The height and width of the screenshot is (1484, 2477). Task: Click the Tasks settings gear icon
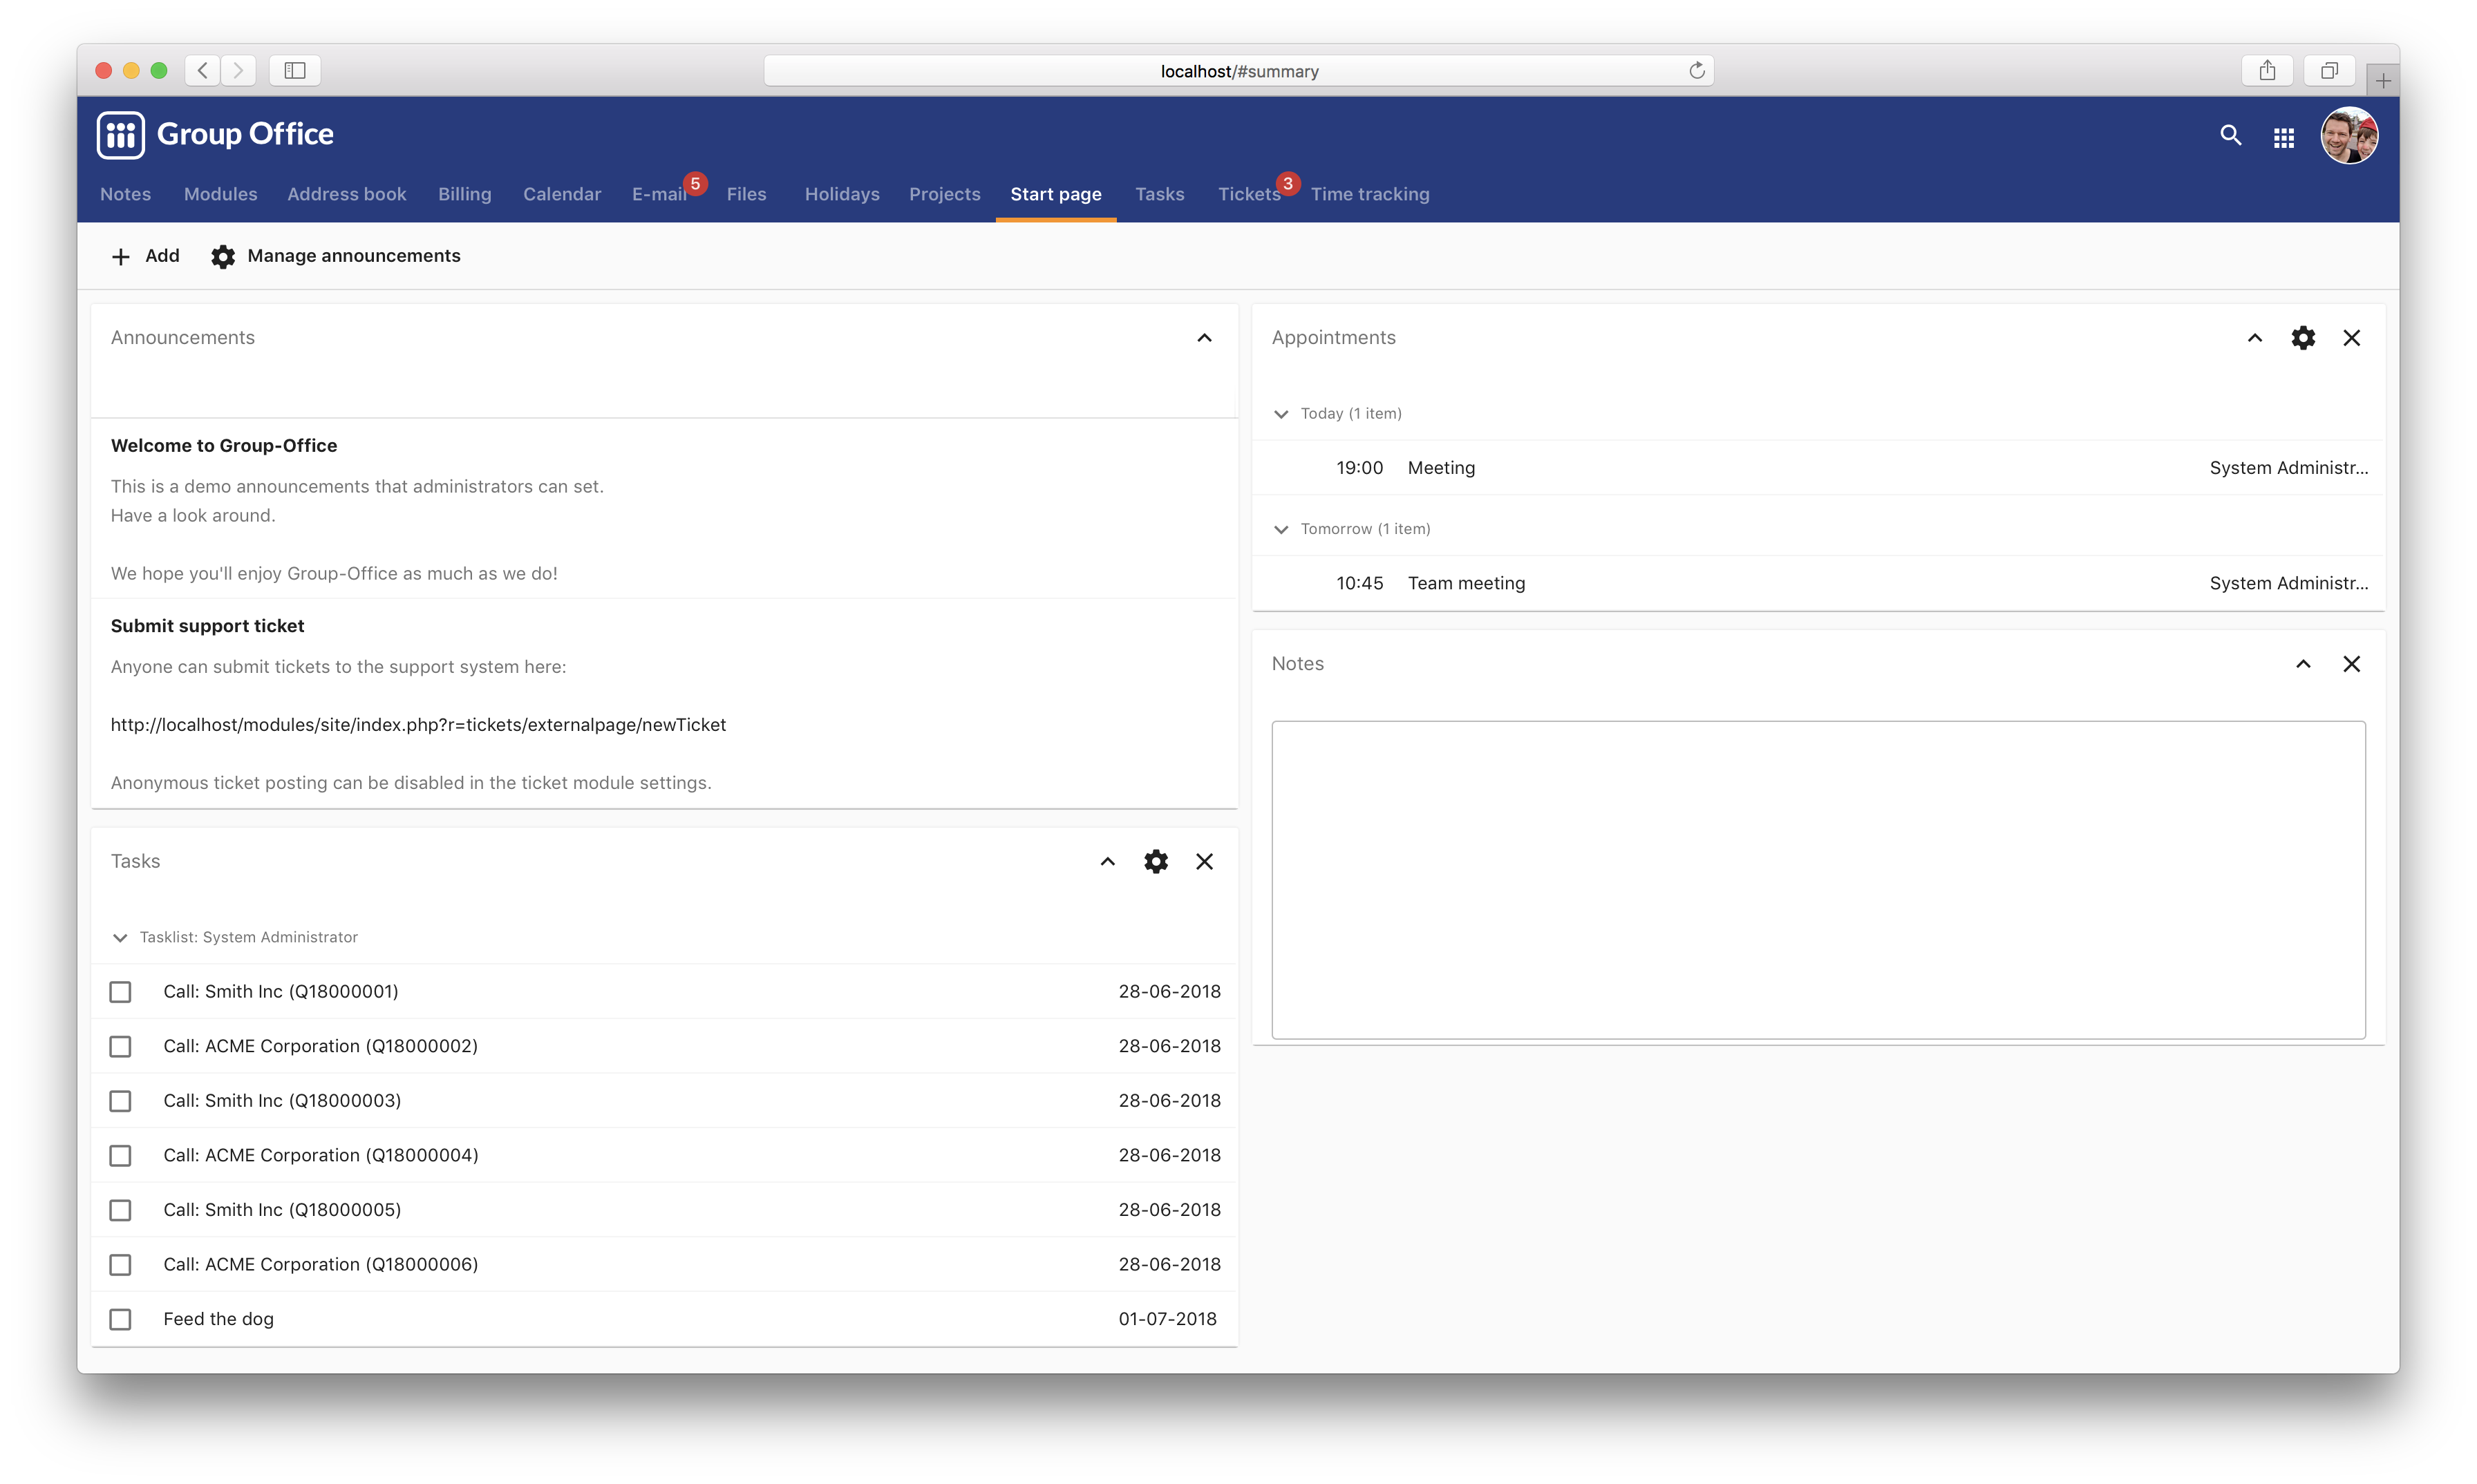(x=1153, y=860)
